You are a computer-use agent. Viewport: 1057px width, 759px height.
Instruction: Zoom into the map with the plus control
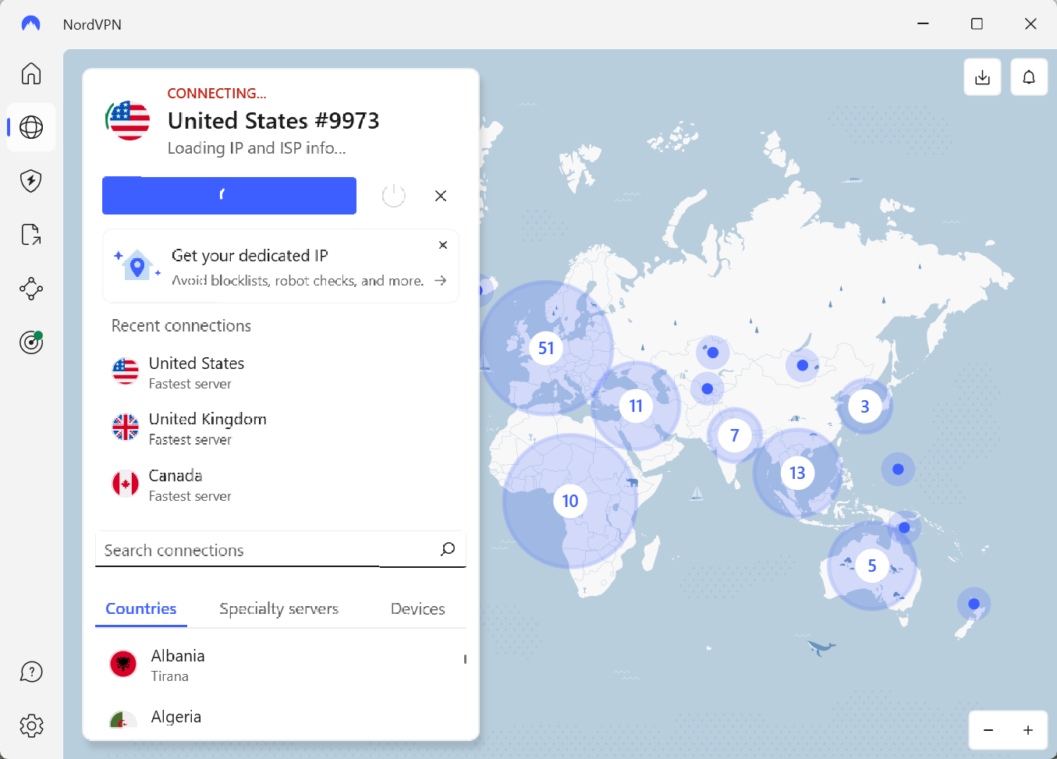tap(1029, 730)
